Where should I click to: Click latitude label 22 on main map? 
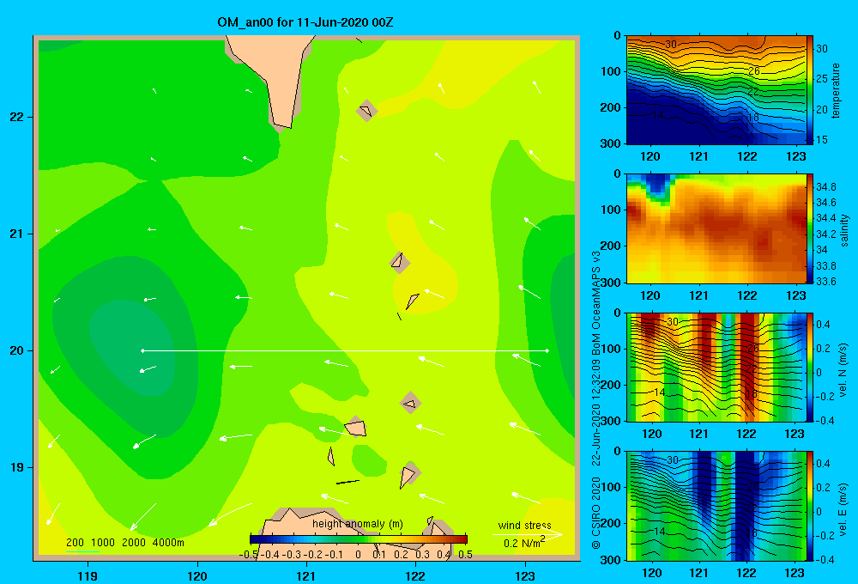16,118
